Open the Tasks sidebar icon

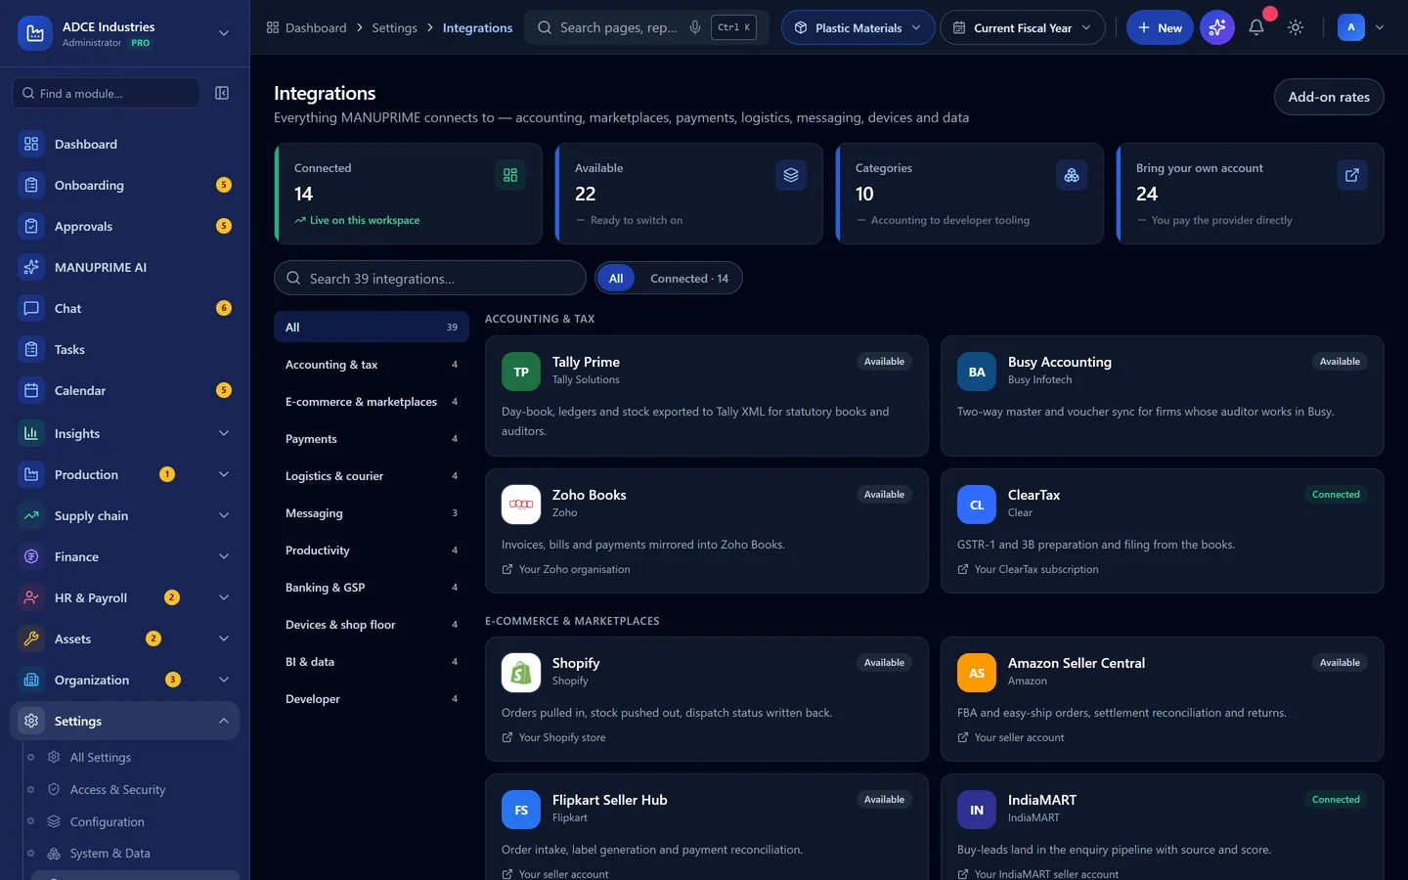pos(31,349)
